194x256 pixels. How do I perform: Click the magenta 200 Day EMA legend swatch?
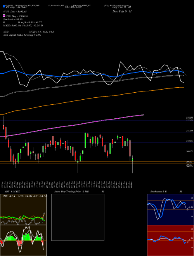point(4,16)
